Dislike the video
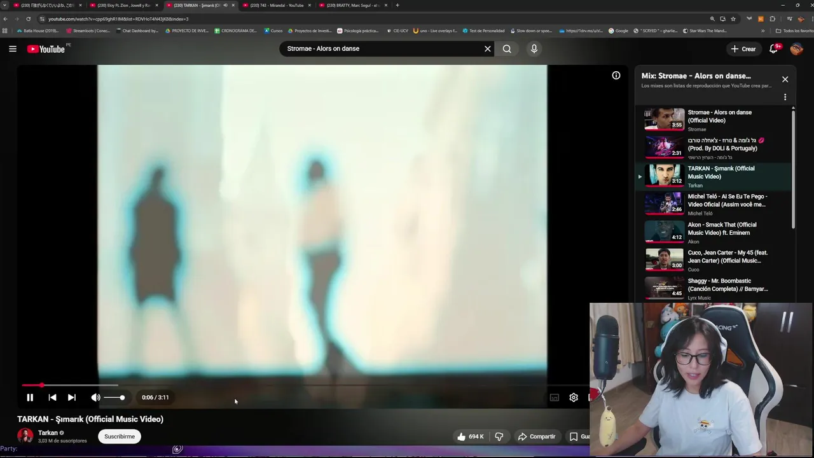814x458 pixels. click(x=499, y=436)
